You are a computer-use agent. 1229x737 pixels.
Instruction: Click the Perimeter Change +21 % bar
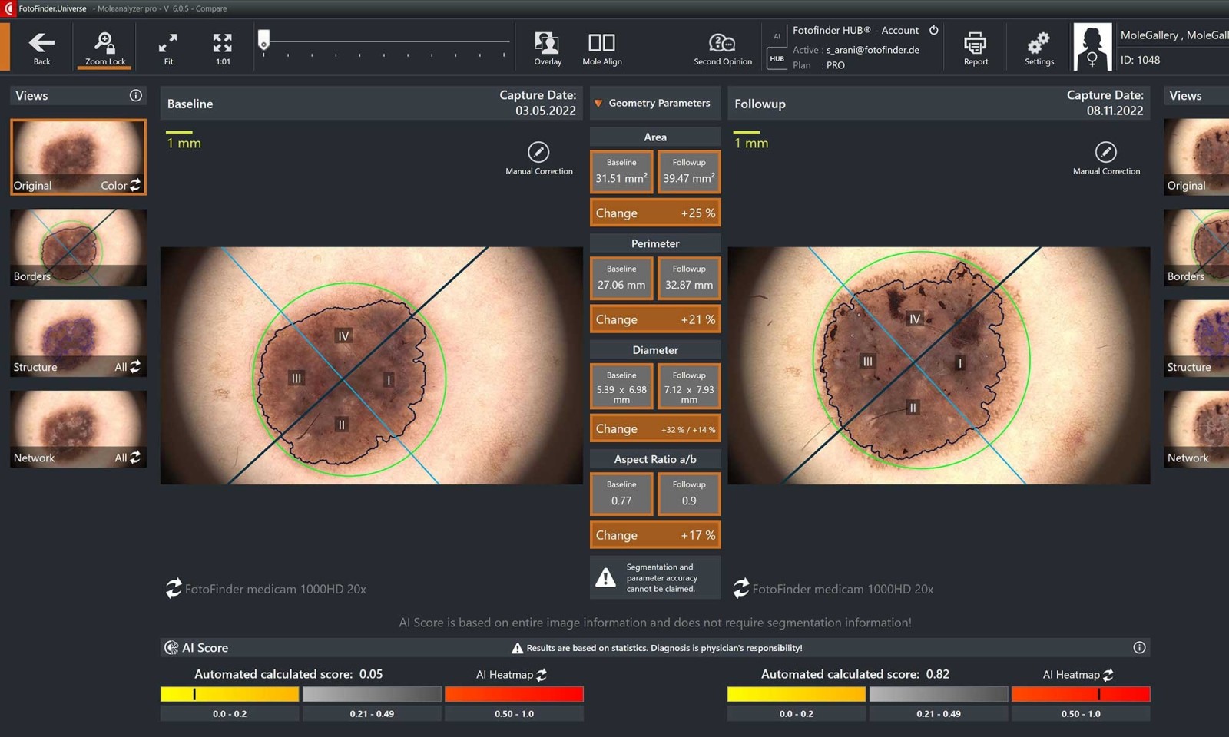tap(655, 319)
